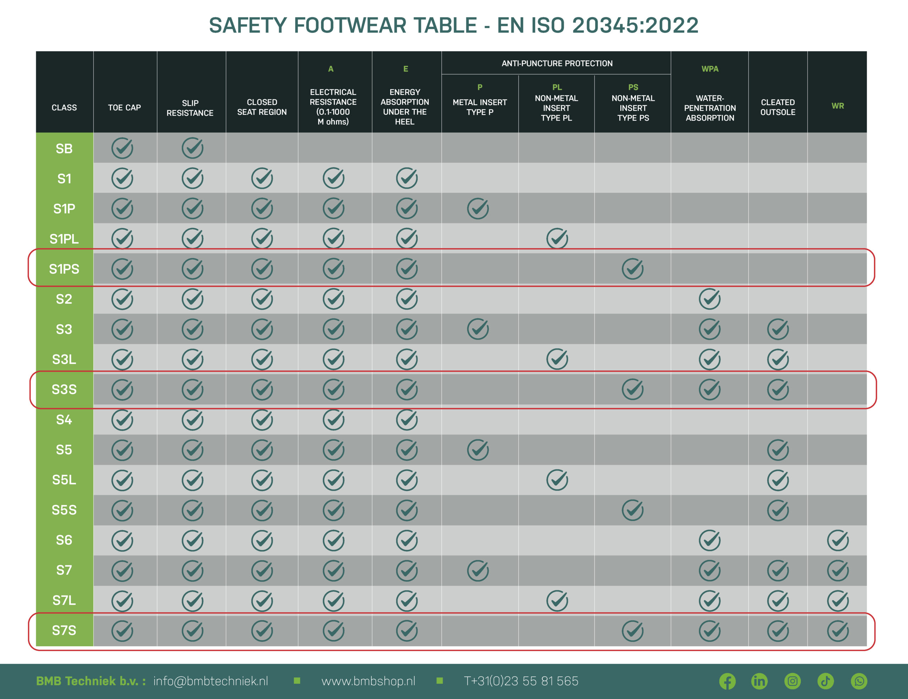Viewport: 908px width, 699px height.
Task: Click the Facebook icon in footer
Action: click(727, 681)
